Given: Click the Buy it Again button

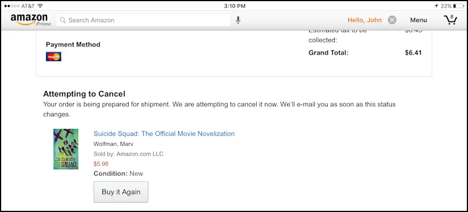Looking at the screenshot, I should pos(121,192).
